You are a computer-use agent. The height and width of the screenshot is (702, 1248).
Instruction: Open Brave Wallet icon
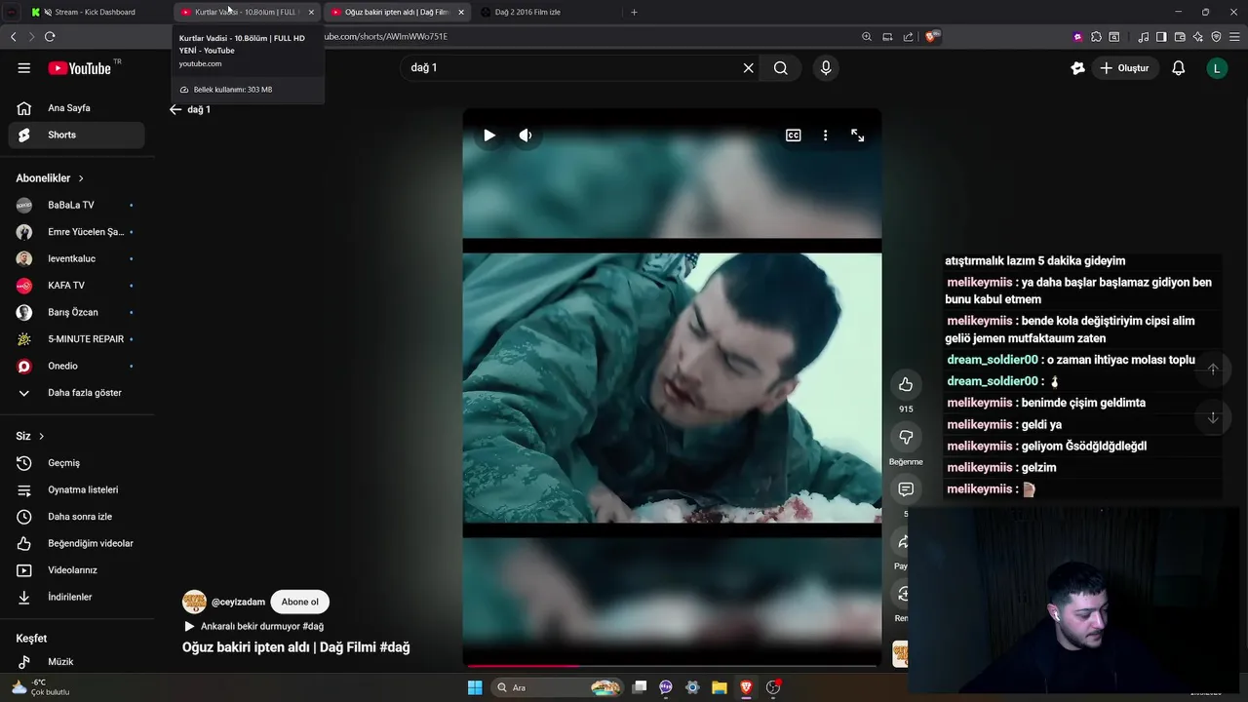(1180, 36)
